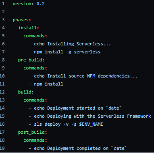Viewport: 154px width, 153px height.
Task: Click 'echo Deployment started on `date`' line
Action: coord(77,108)
